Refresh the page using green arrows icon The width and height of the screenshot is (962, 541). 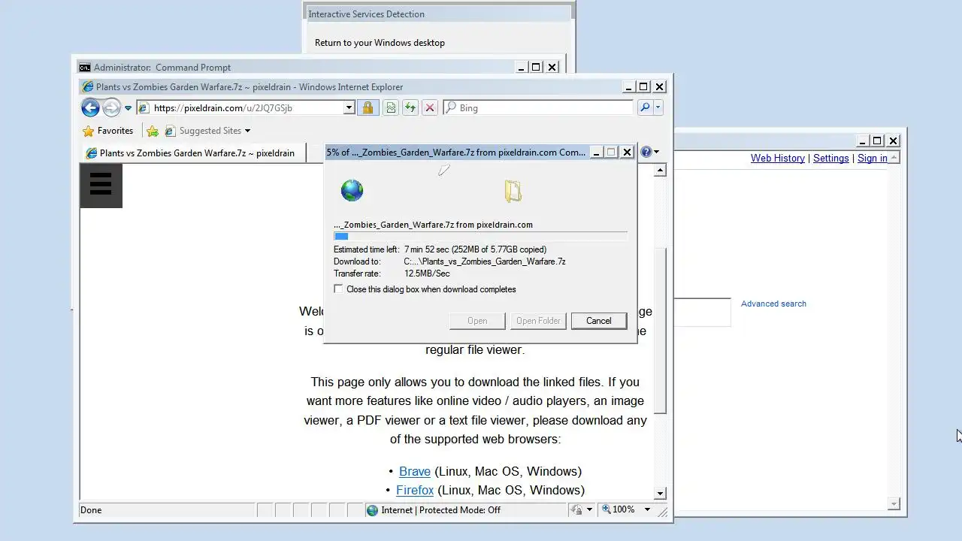410,107
